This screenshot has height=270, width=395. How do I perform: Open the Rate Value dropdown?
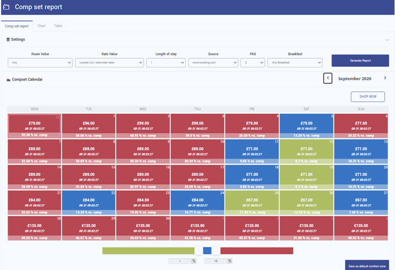109,63
